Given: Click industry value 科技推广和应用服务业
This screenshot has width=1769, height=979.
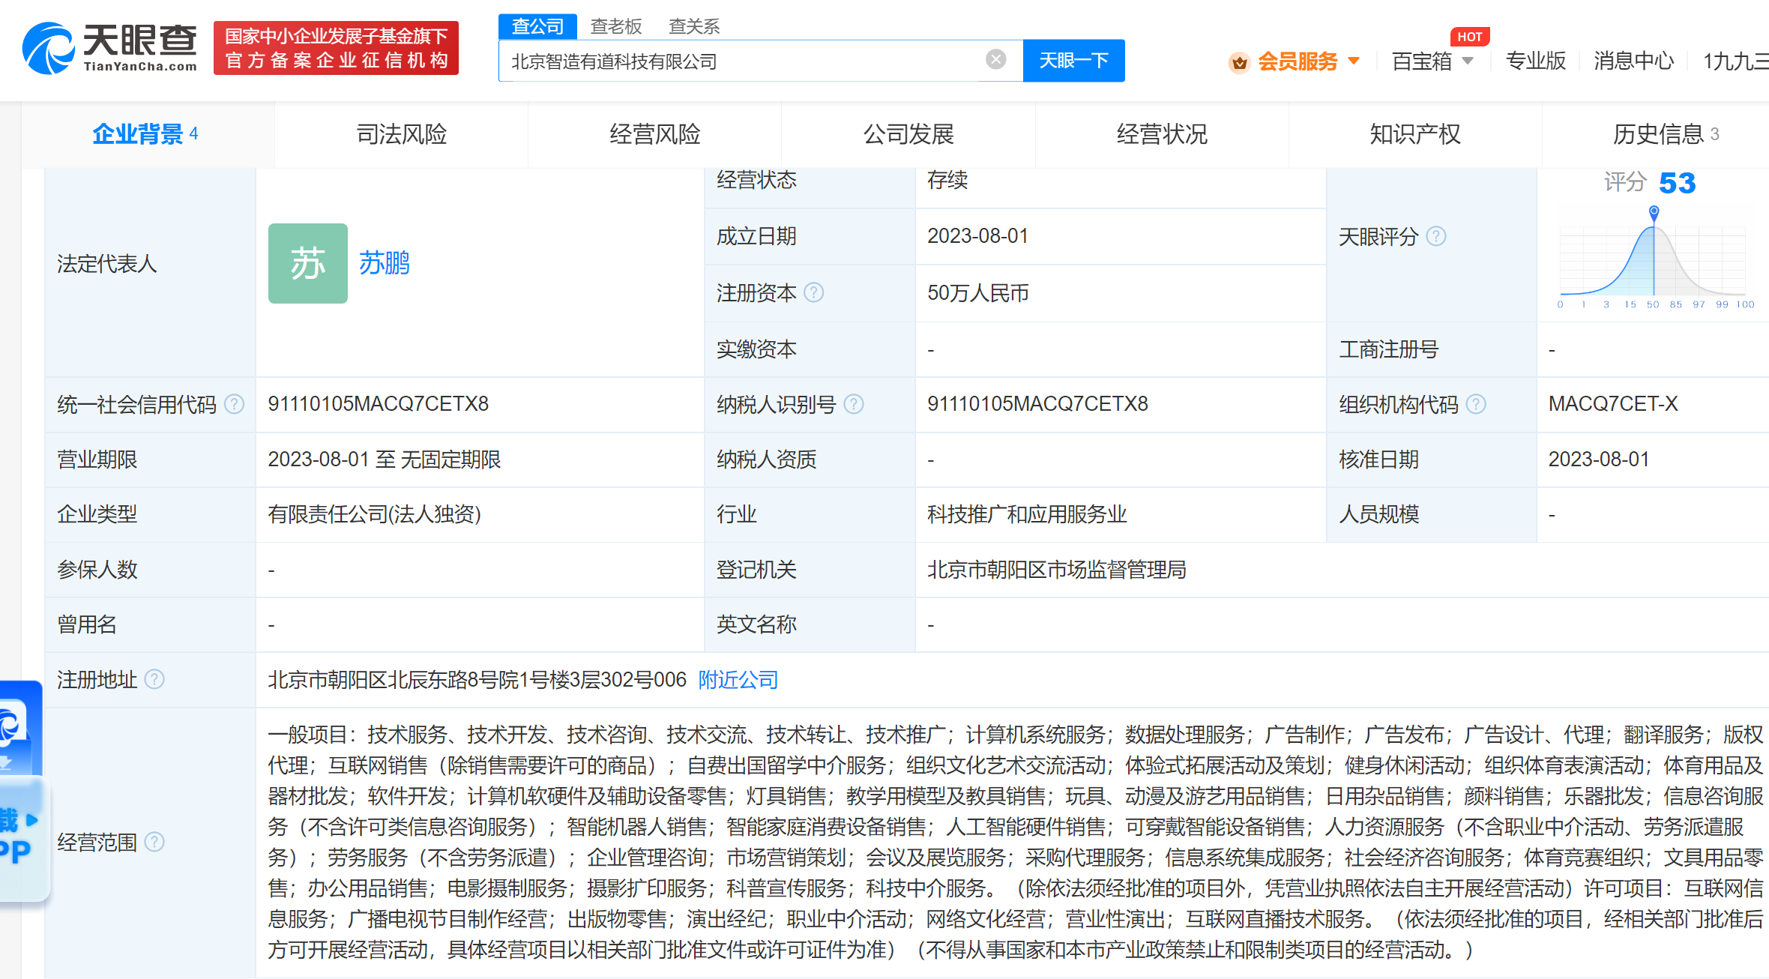Looking at the screenshot, I should (x=1027, y=514).
